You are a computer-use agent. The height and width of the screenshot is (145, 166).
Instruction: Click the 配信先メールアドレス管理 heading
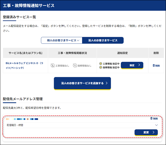point(23,99)
